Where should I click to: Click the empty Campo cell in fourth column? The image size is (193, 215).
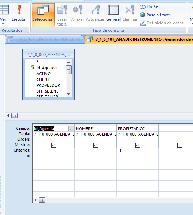click(176, 129)
